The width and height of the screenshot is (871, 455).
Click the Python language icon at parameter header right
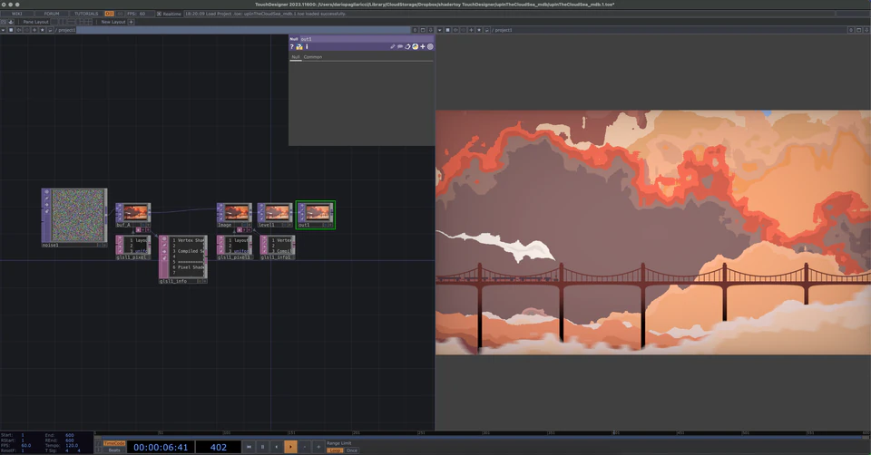tap(415, 46)
